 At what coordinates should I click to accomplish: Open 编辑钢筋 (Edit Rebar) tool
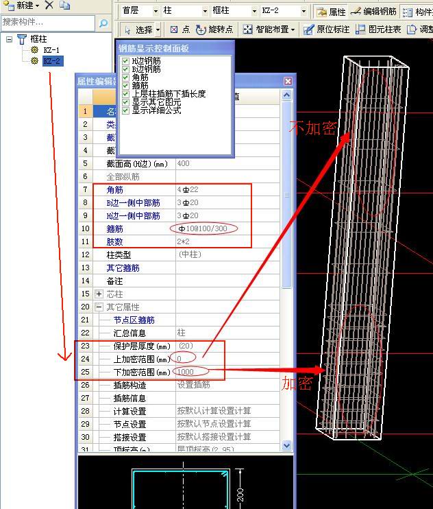click(x=373, y=12)
